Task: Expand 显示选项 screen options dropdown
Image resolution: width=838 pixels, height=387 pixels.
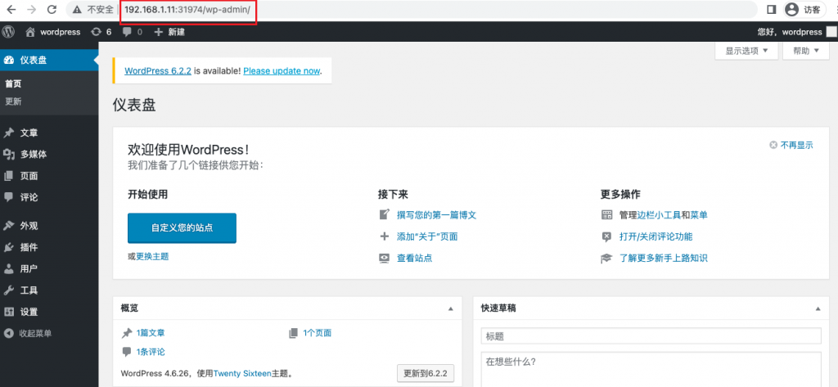Action: pos(746,51)
